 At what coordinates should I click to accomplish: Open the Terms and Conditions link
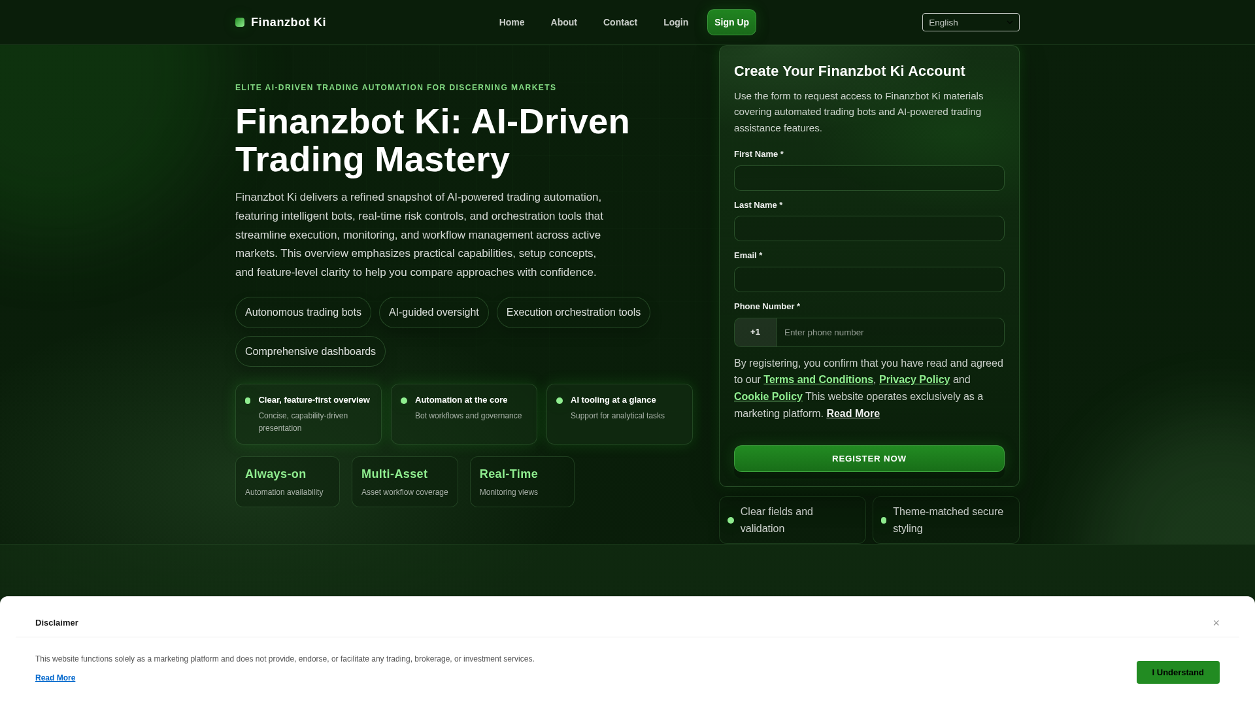[x=818, y=380]
